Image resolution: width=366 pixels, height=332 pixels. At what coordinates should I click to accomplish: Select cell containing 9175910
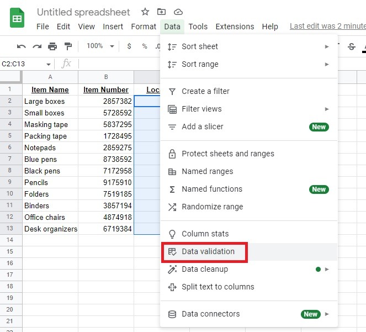coord(106,182)
